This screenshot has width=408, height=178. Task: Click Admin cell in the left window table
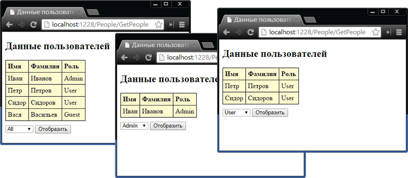coord(73,78)
